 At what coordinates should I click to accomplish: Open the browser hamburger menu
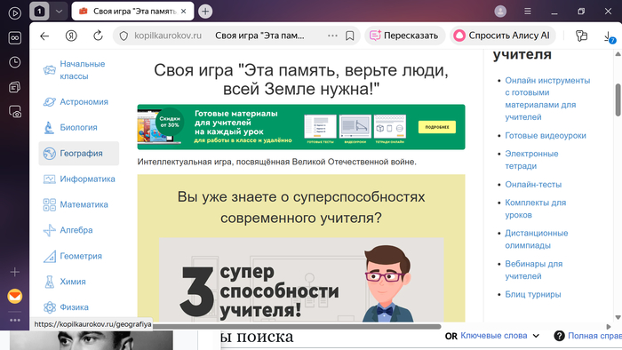click(528, 11)
